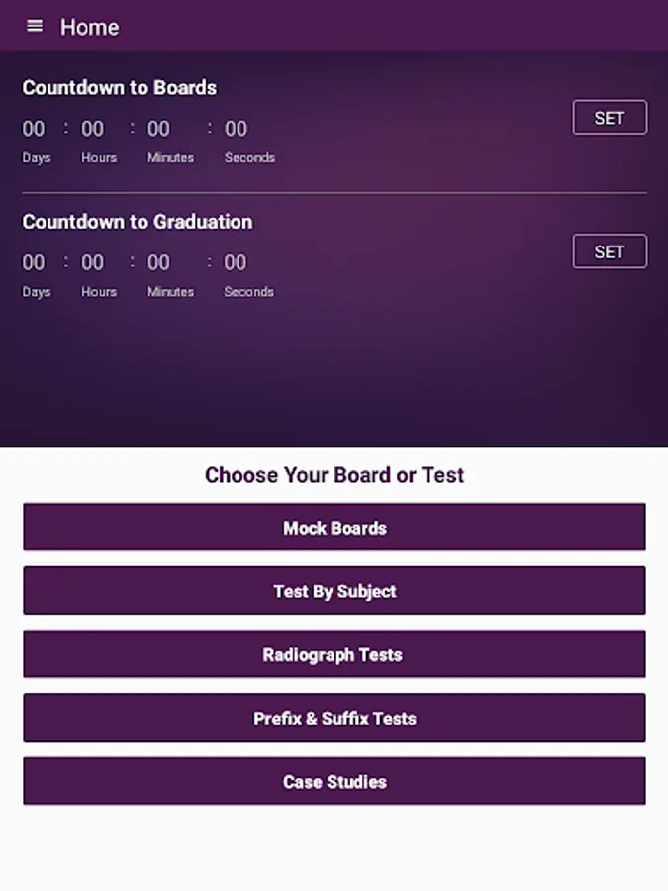Viewport: 668px width, 891px height.
Task: Tap the Boards countdown days value
Action: click(34, 129)
